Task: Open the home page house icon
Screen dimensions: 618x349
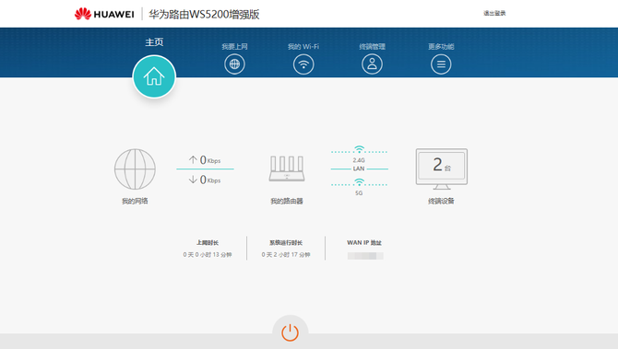Action: click(154, 76)
